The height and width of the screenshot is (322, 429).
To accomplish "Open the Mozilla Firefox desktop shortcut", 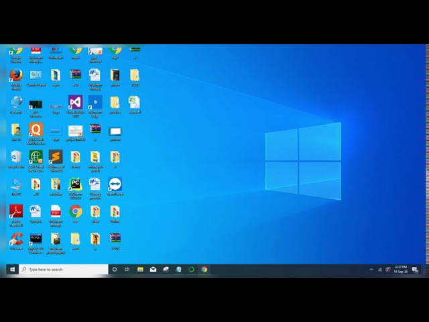I will [16, 75].
